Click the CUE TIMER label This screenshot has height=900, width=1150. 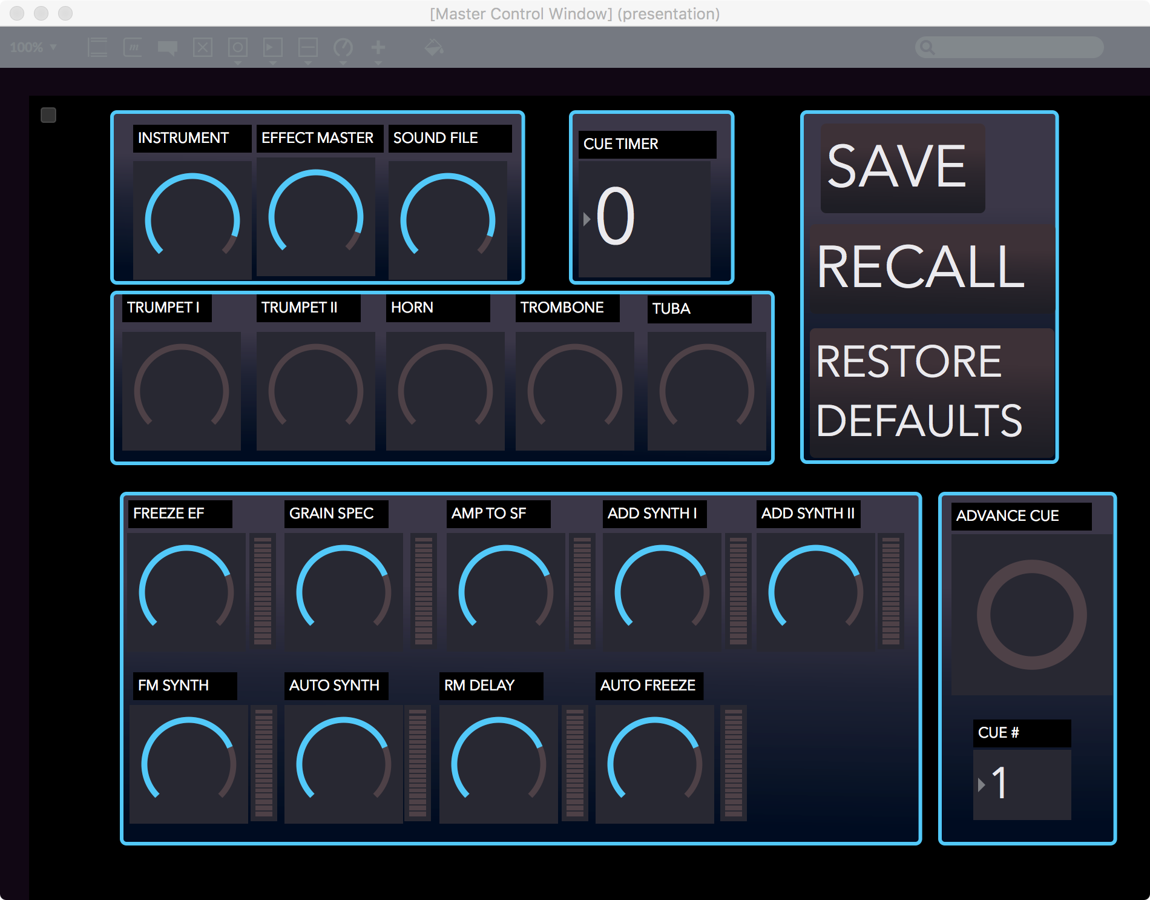(648, 144)
